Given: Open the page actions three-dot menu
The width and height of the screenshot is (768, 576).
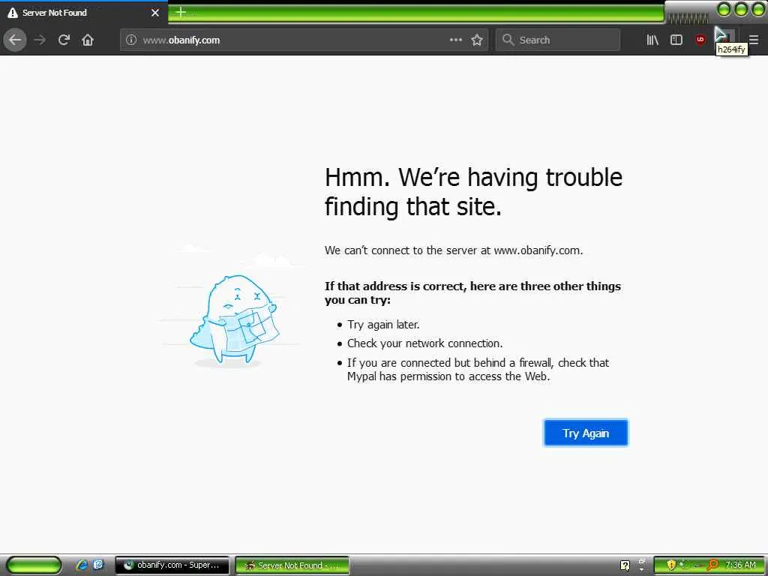Looking at the screenshot, I should click(x=455, y=40).
